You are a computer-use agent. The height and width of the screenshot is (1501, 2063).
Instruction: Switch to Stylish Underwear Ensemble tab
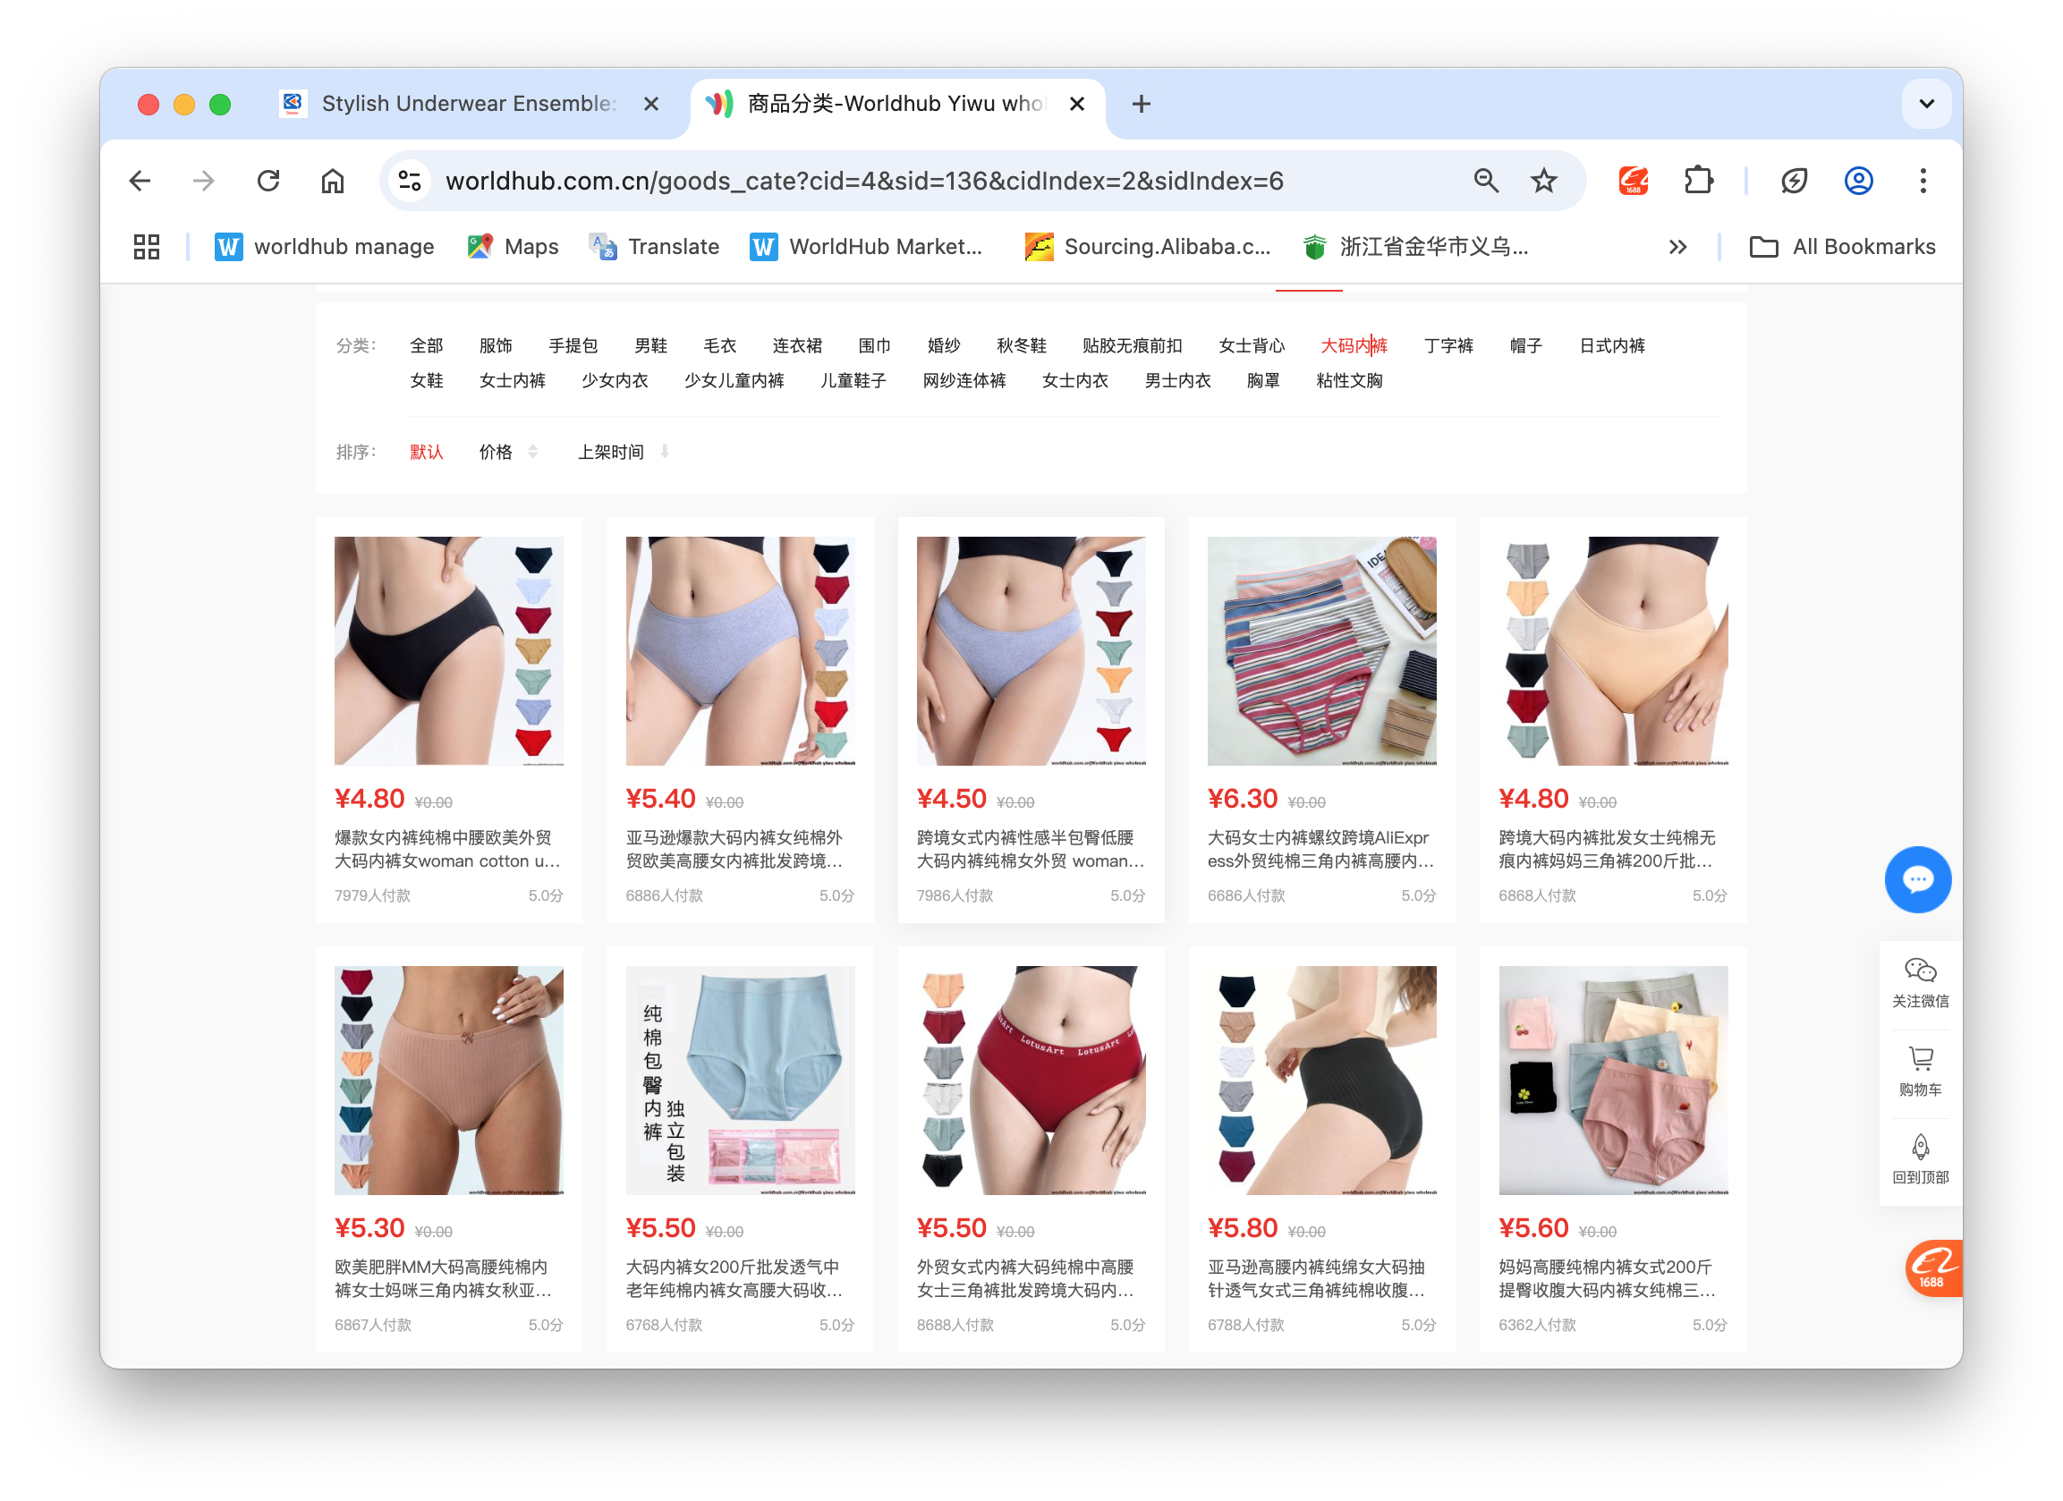tap(468, 104)
